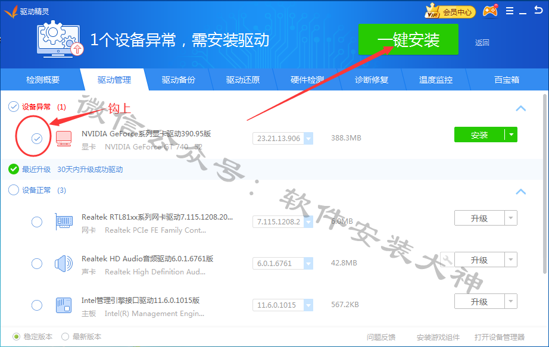Upgrade the Intel management engine driver

(x=479, y=301)
